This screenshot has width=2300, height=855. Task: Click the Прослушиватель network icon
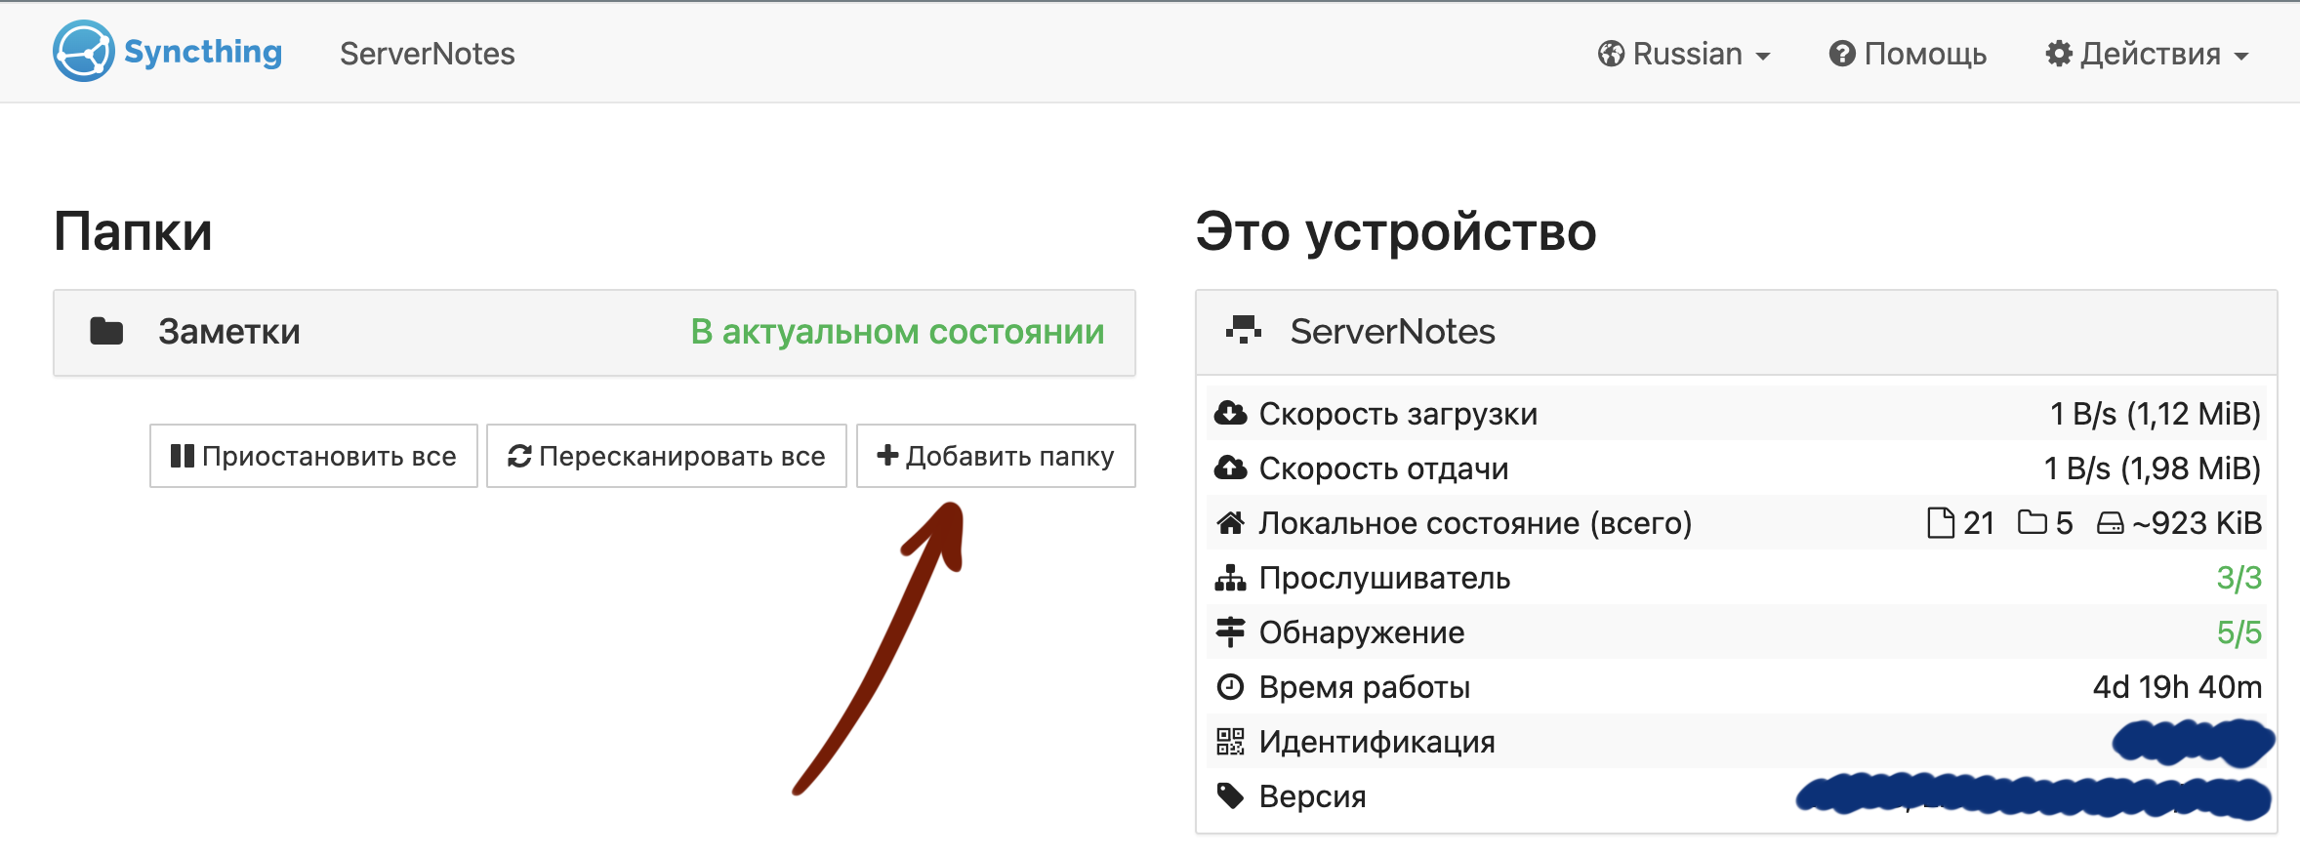1230,578
